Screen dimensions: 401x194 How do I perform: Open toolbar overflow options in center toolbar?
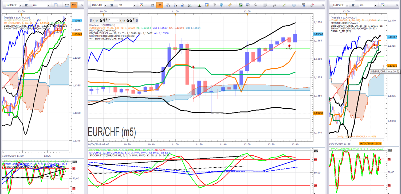click(x=323, y=5)
